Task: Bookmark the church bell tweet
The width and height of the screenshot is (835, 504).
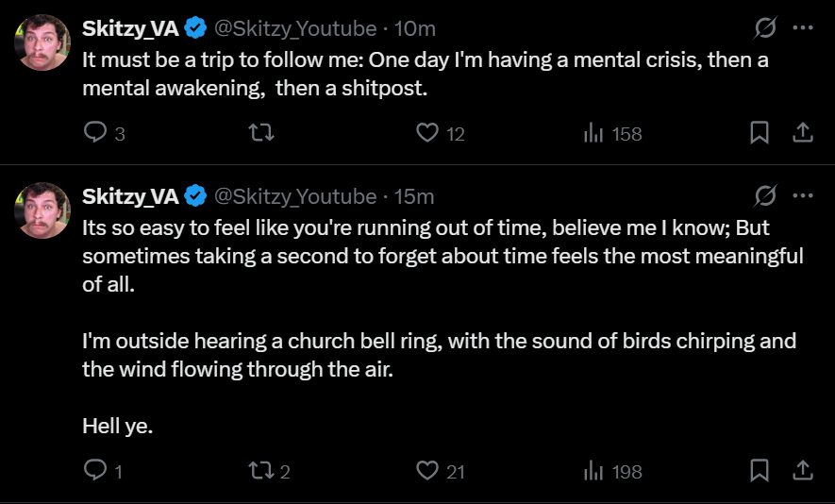Action: pos(759,470)
